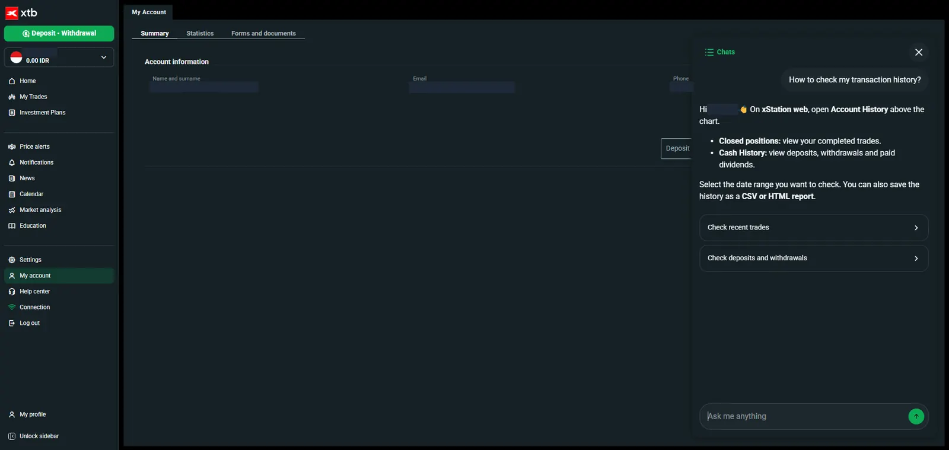Screen dimensions: 949x450
Task: Click the Unlock sidebar icon
Action: pos(12,436)
